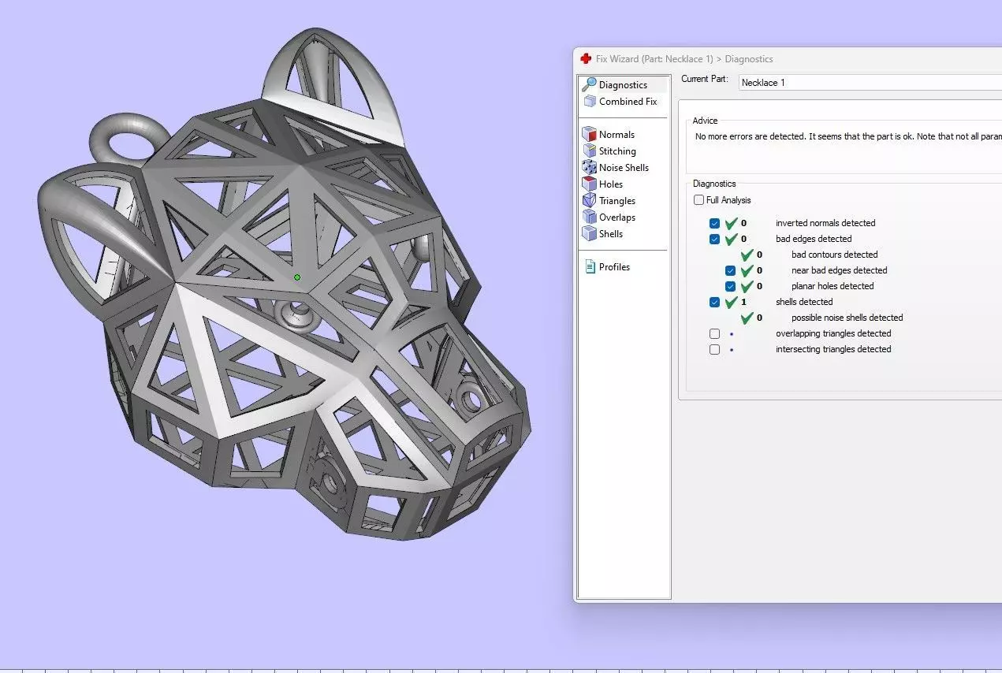Switch to the Combined Fix page
The image size is (1002, 673).
tap(628, 102)
